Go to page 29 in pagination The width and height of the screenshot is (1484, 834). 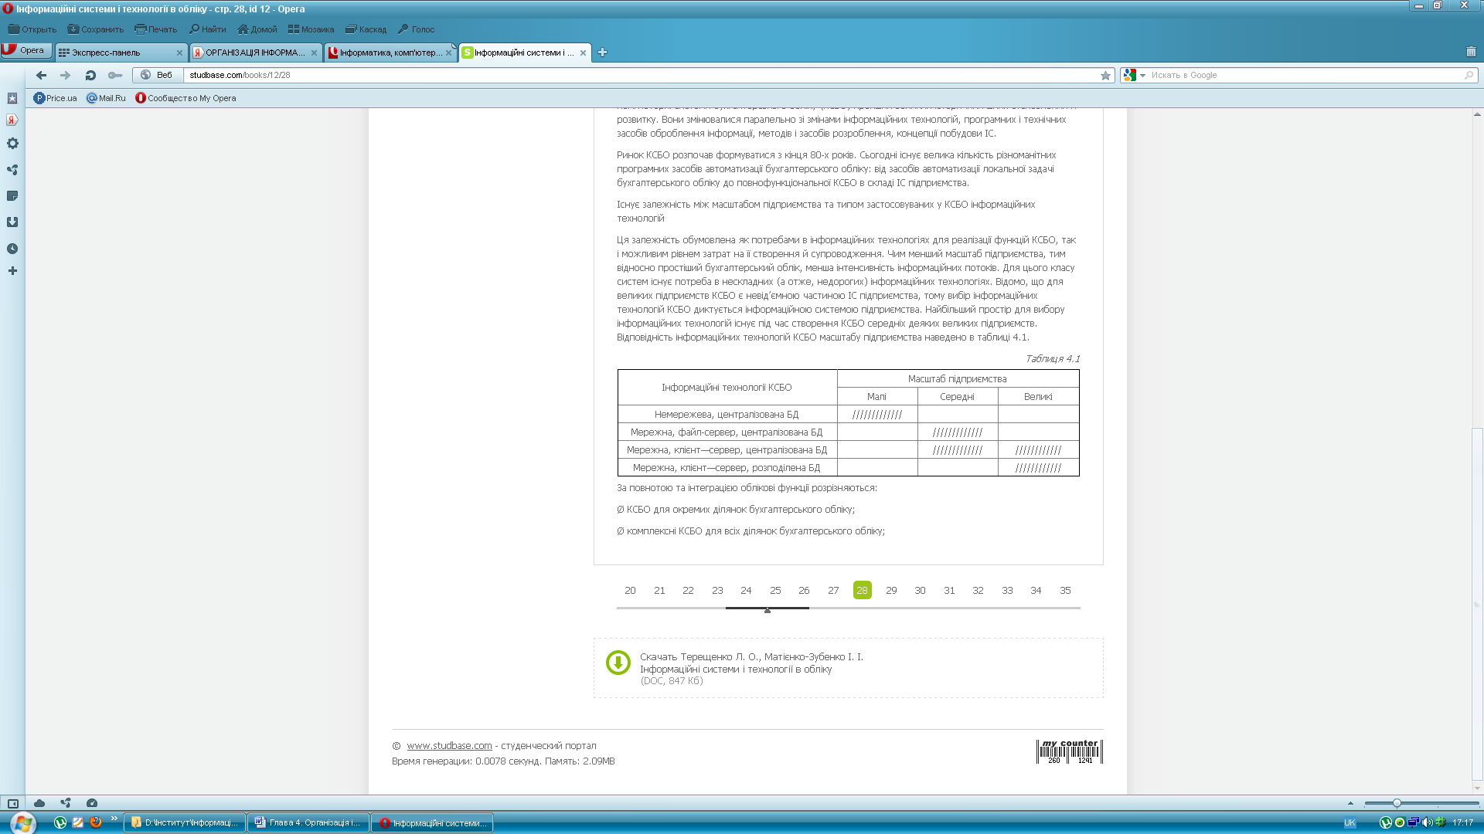pos(891,590)
